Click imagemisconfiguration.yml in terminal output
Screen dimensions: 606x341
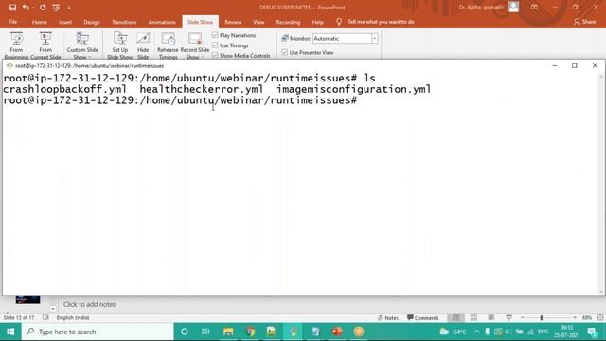[353, 89]
